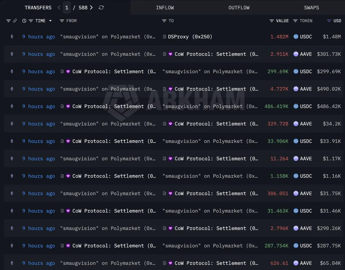Go to next transfers page
This screenshot has width=345, height=270.
91,8
